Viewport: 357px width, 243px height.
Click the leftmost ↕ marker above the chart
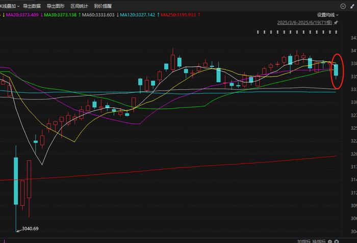coord(258,33)
